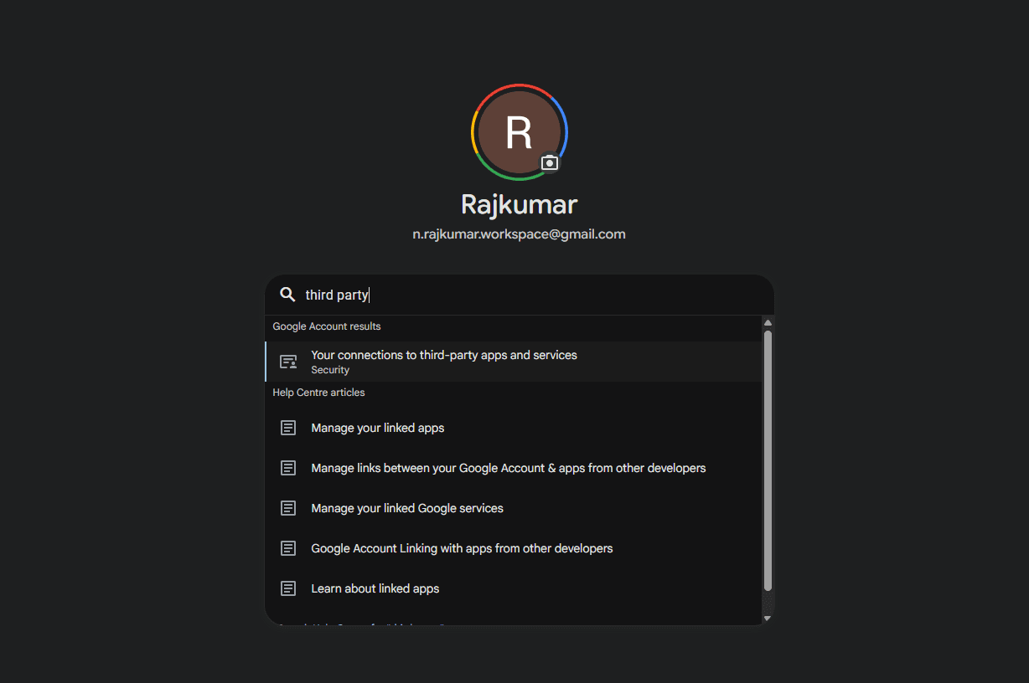Click the Rajkumar account name
Screen dimensions: 1029x683
[x=520, y=204]
